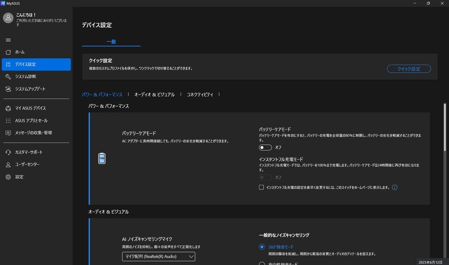Open the ホーム menu item
Viewport: 449px width, 265px height.
(36, 52)
